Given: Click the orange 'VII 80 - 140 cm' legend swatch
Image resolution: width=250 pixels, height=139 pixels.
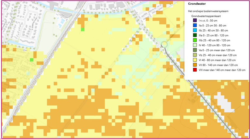Looking at the screenshot, I should tap(195, 65).
